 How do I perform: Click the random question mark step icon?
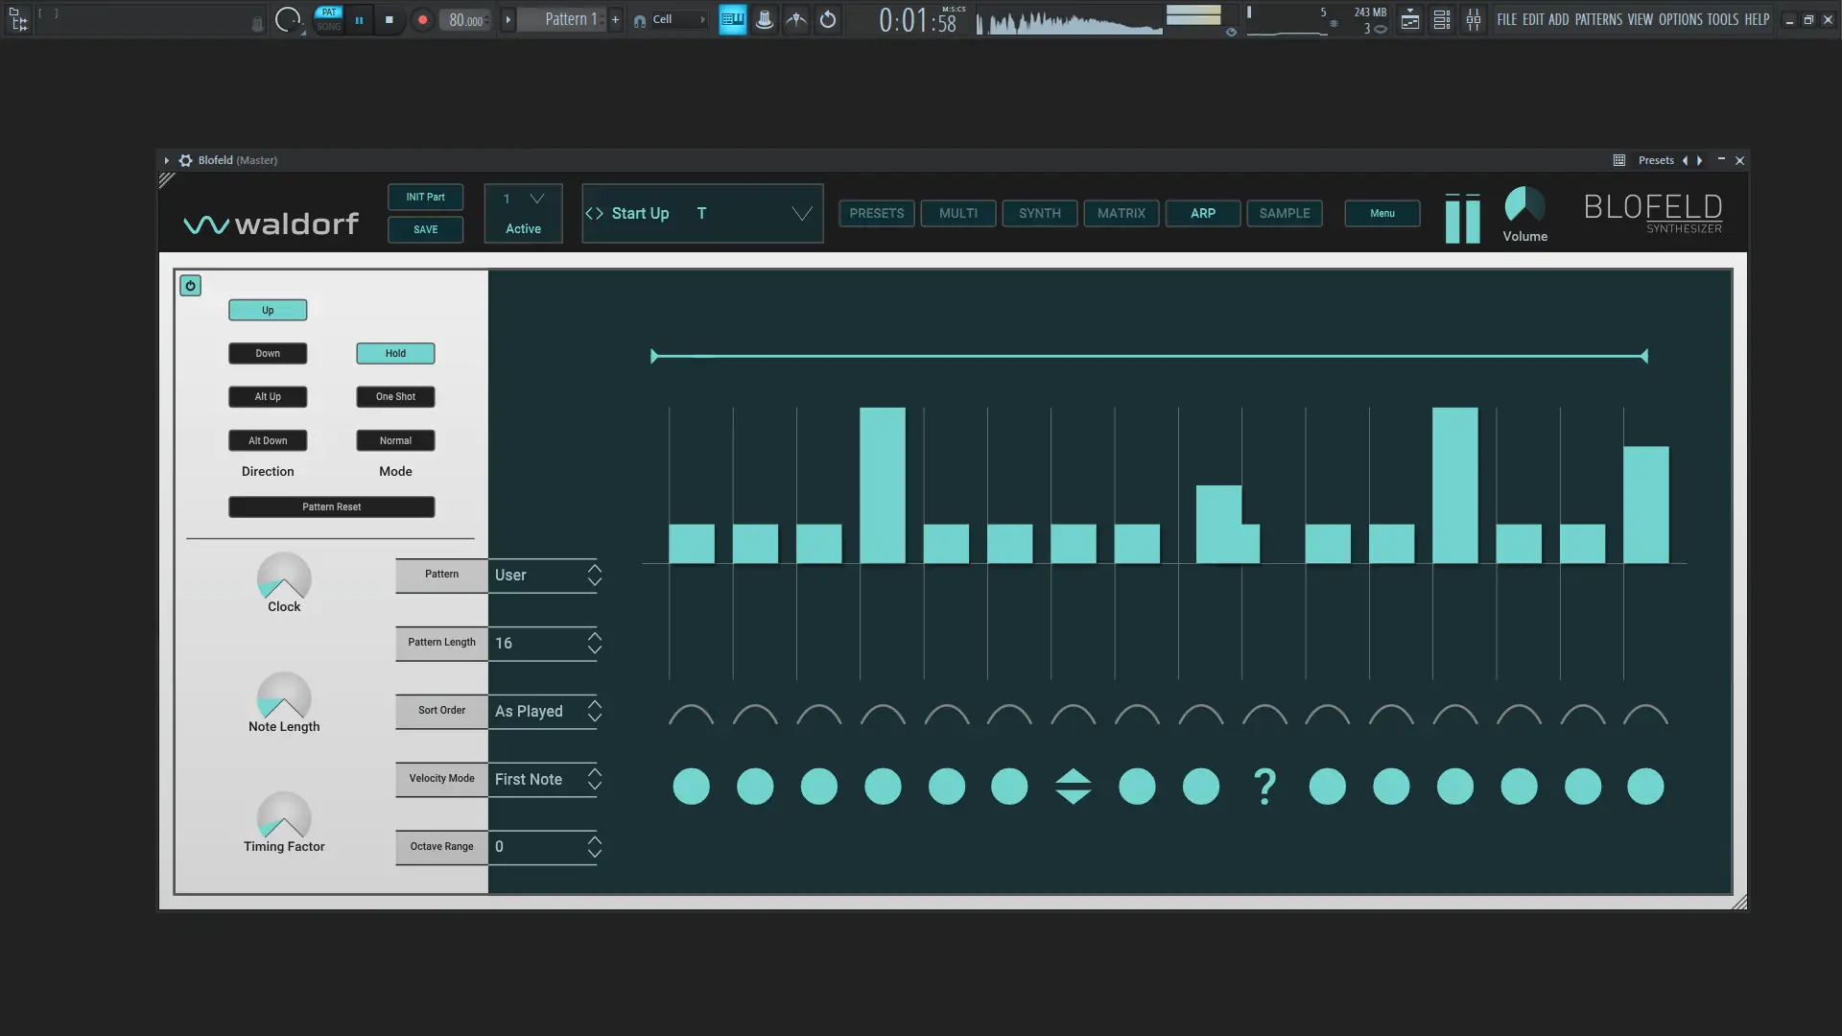pos(1264,787)
